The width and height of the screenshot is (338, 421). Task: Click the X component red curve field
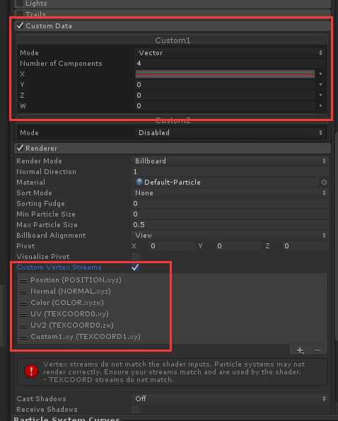pos(225,74)
